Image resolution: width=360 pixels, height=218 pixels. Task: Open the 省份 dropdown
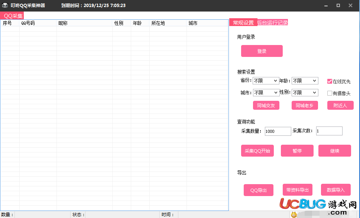[266, 81]
